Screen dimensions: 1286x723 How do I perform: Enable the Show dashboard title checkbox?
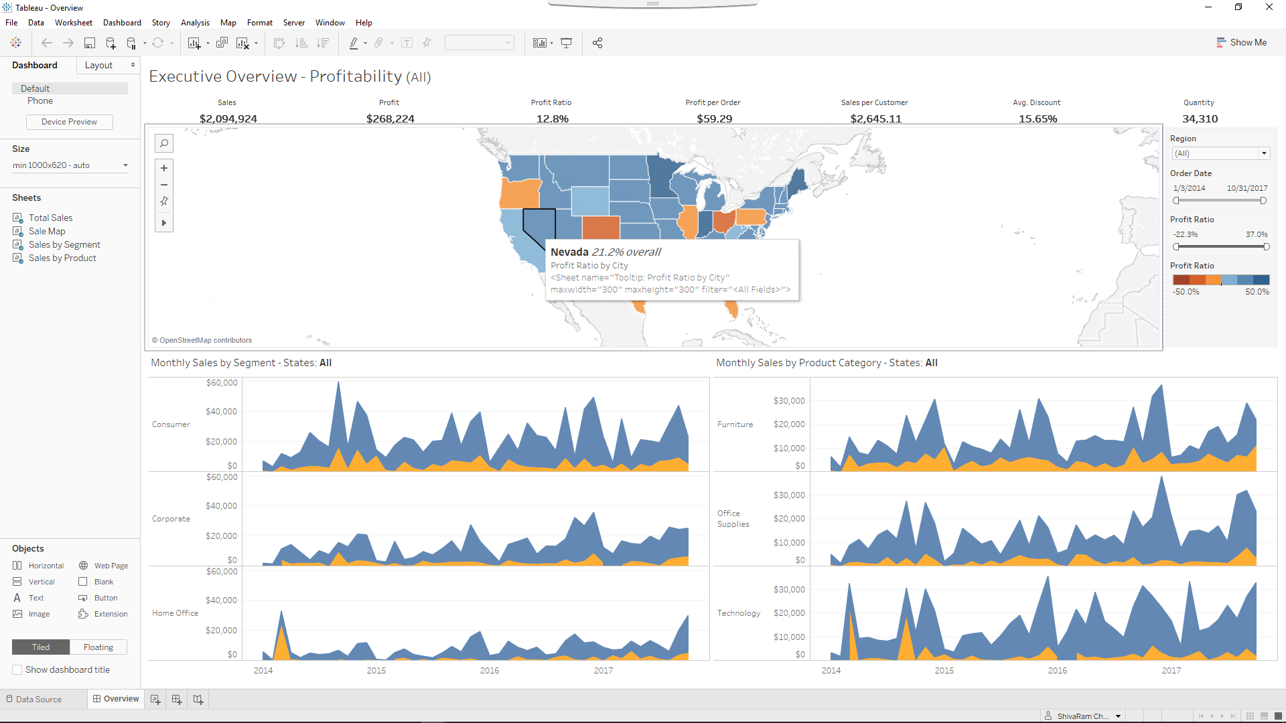[17, 669]
